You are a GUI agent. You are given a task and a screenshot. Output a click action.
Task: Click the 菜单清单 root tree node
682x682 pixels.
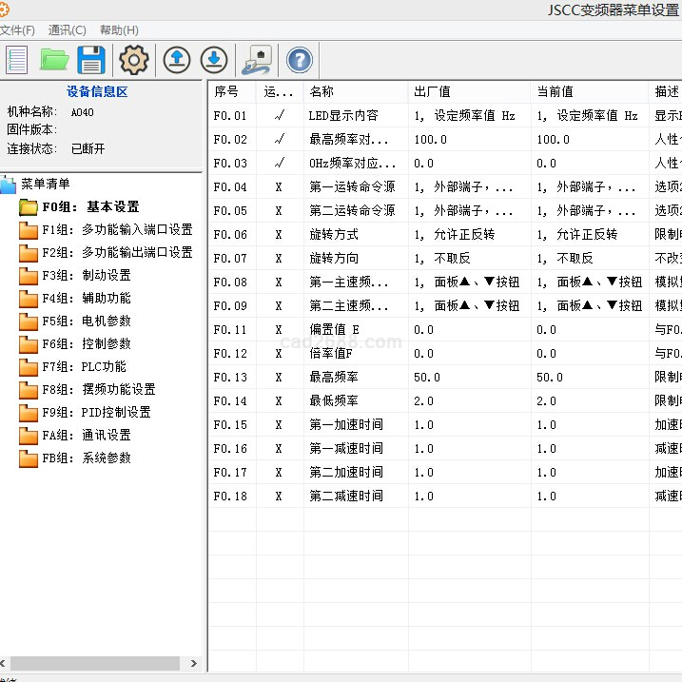click(45, 184)
